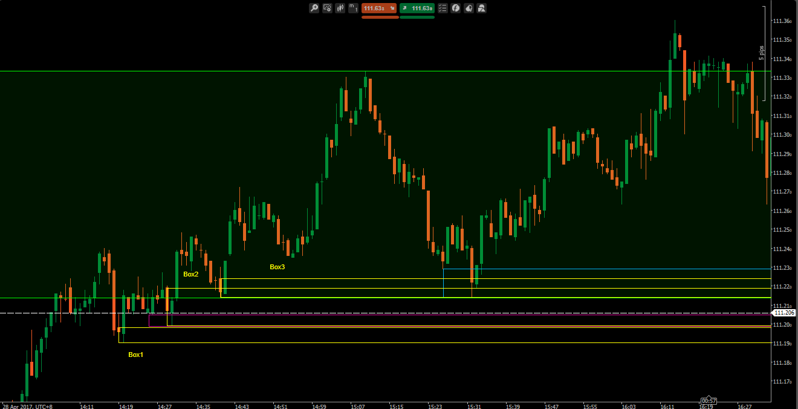Open the m1 timeframe selector

pyautogui.click(x=353, y=8)
